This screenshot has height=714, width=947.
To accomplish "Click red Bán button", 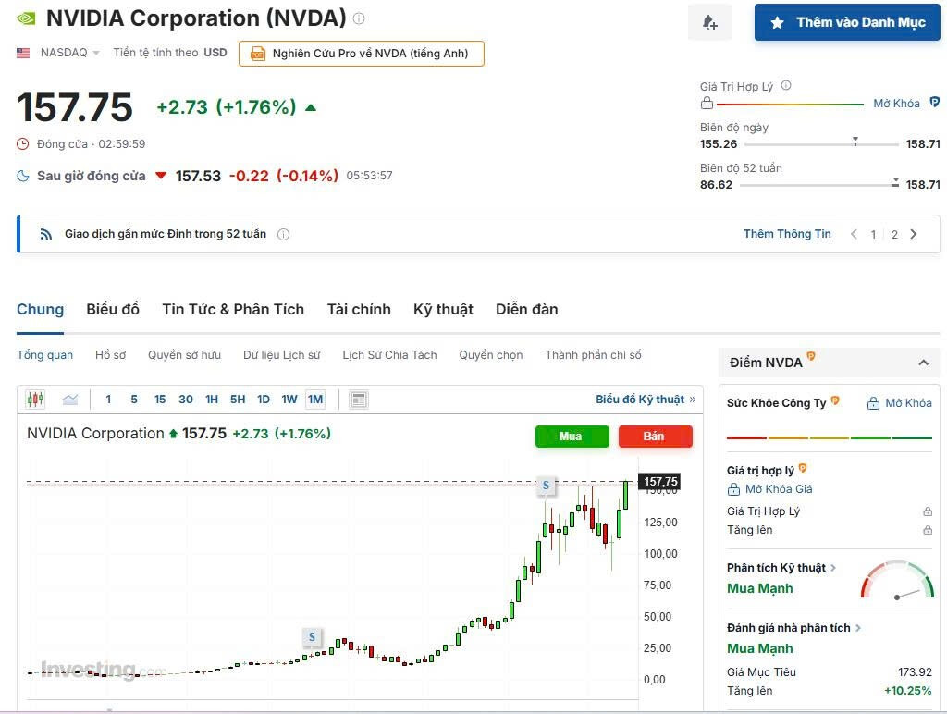I will click(x=656, y=437).
